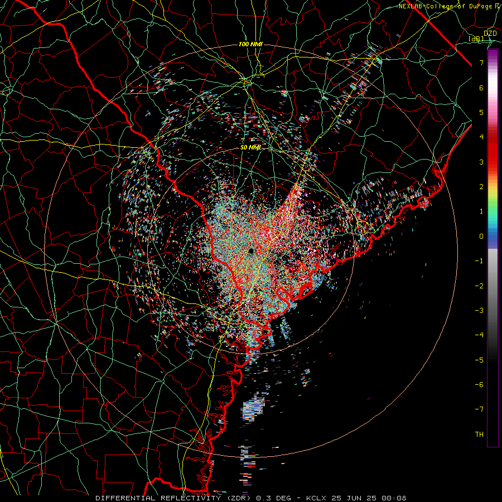Click the -5 value on the color scale
Screen dimensions: 502x502
(x=479, y=360)
